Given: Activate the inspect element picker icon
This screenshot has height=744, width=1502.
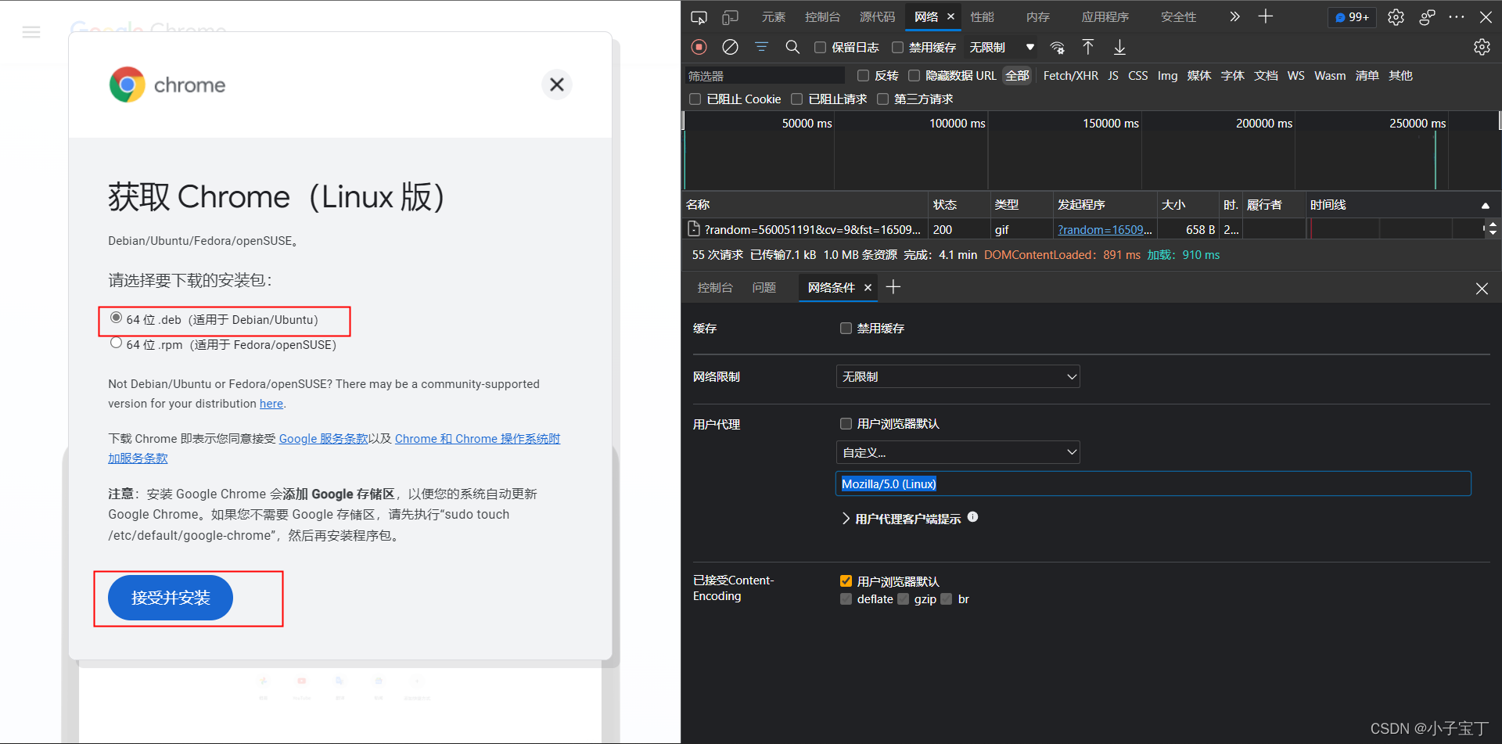Looking at the screenshot, I should click(x=699, y=17).
